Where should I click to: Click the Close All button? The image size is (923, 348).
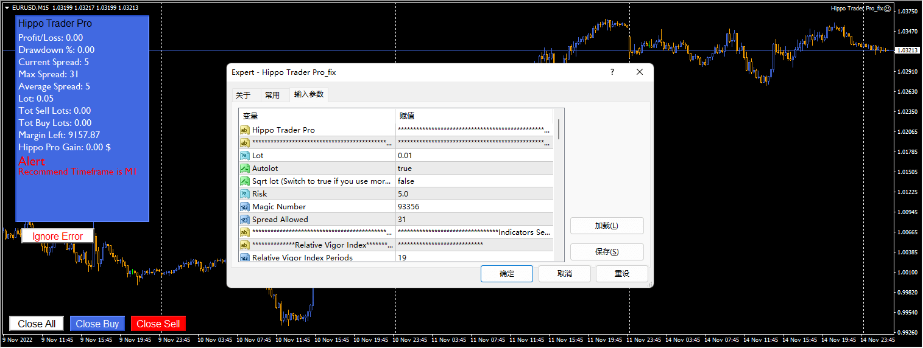(37, 324)
